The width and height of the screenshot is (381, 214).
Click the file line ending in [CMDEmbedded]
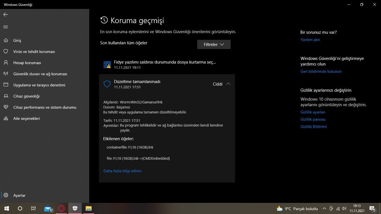[x=138, y=158]
